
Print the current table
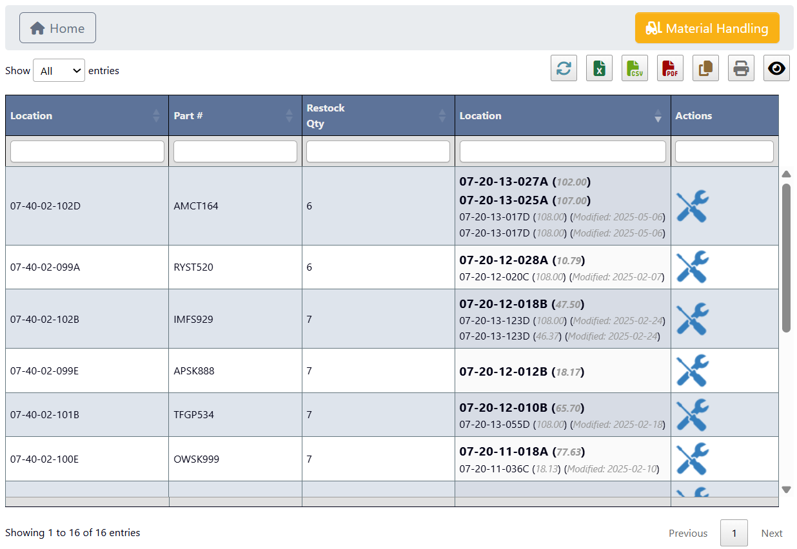(x=741, y=68)
